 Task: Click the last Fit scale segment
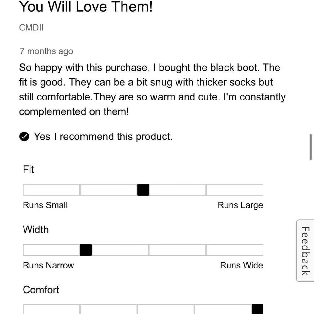[235, 190]
